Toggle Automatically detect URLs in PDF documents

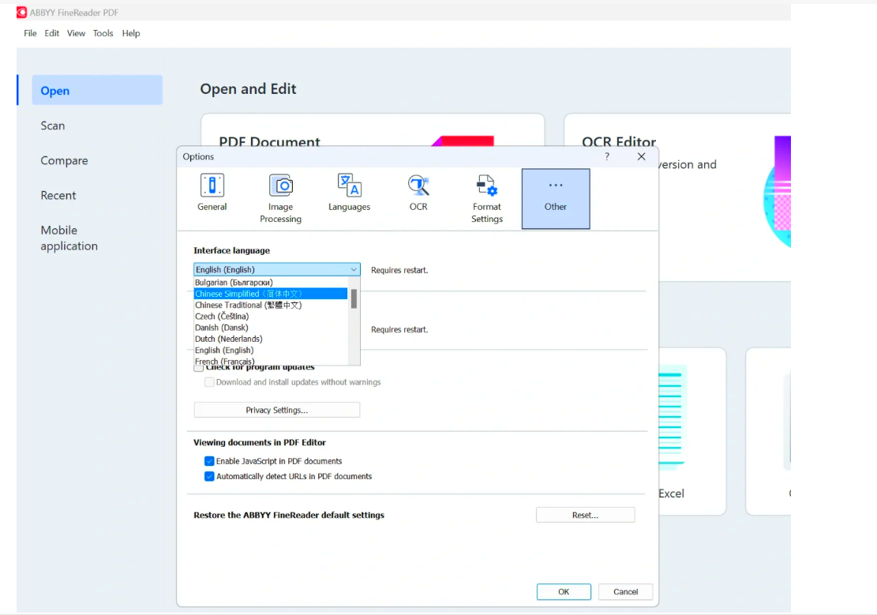point(209,476)
